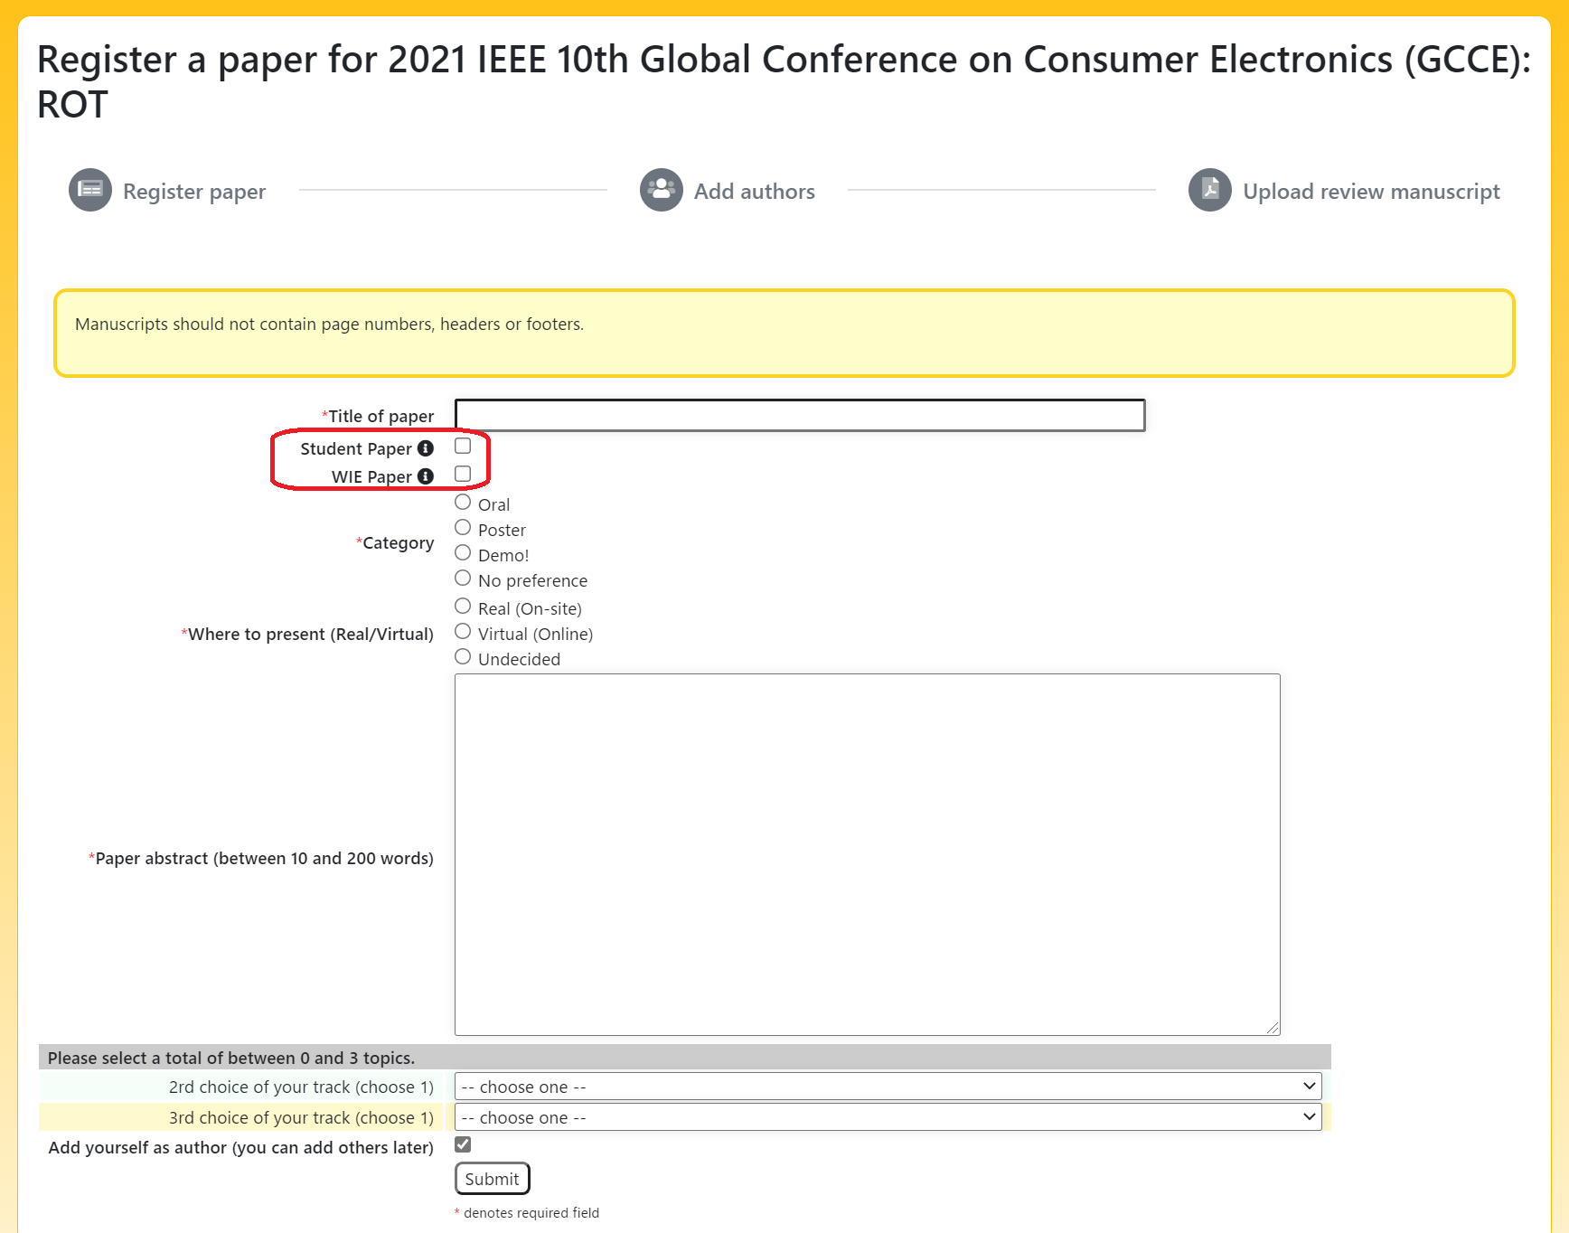The image size is (1569, 1233).
Task: Choose Virtual (Online) presentation option
Action: [463, 631]
